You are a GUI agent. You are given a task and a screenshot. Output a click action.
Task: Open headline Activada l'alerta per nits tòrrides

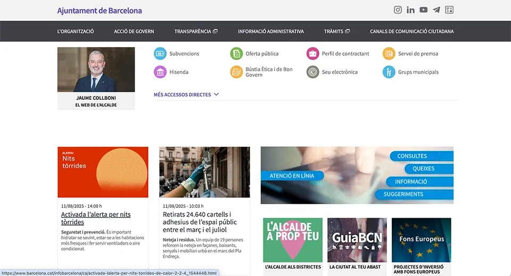96,218
